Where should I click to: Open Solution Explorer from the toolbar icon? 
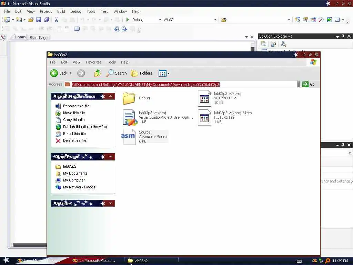pos(297,20)
